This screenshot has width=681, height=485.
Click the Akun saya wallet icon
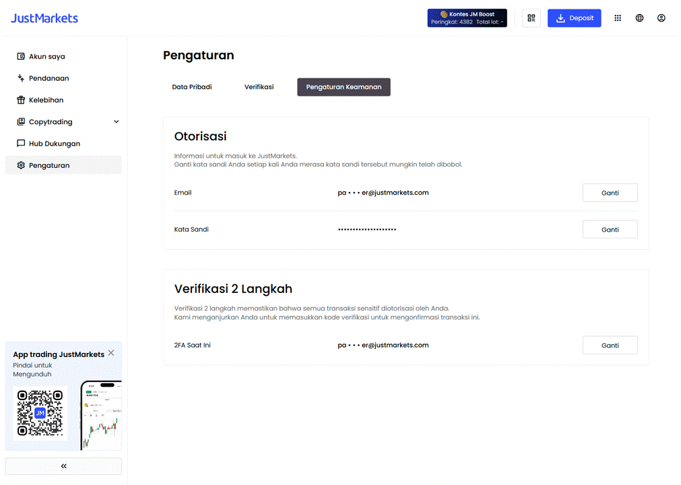pos(21,56)
